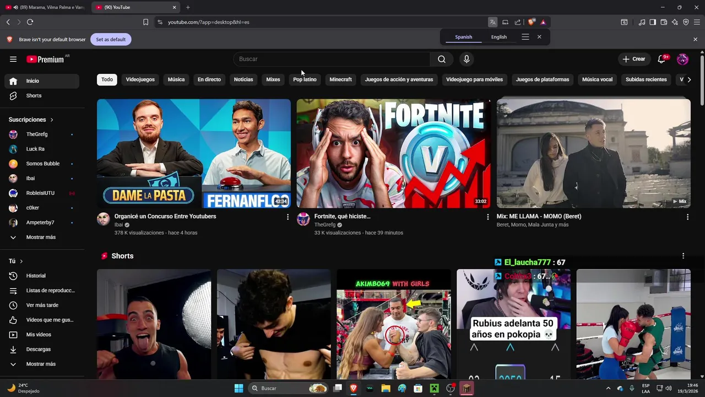
Task: Start voice search with the microphone
Action: 467,59
